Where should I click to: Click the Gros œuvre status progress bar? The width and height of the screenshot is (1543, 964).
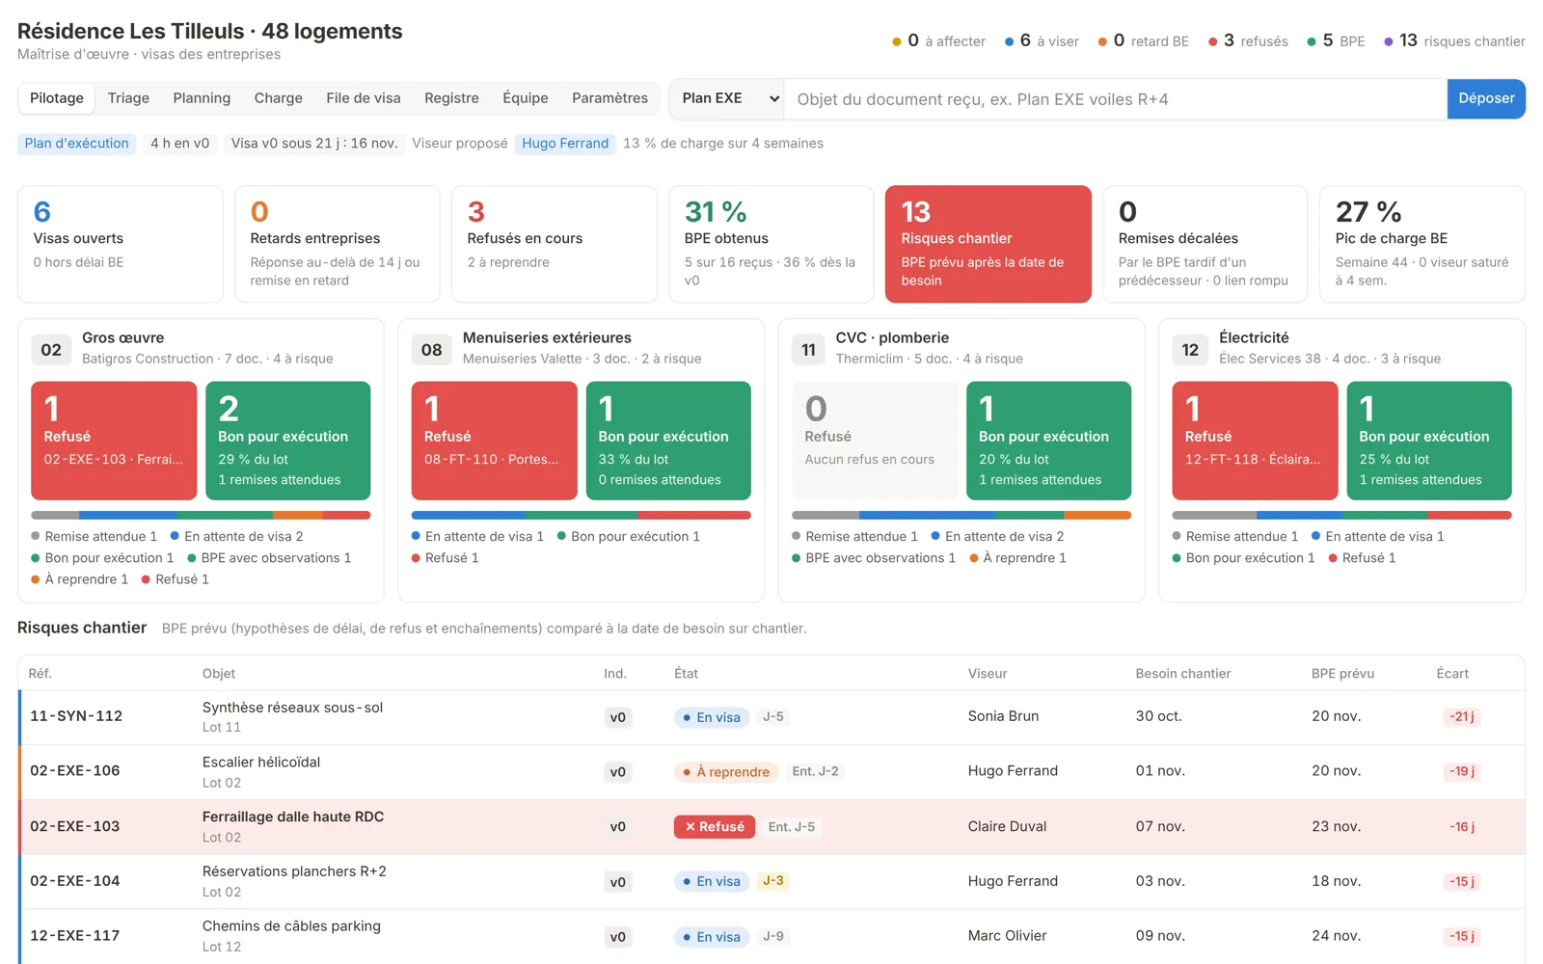[201, 516]
